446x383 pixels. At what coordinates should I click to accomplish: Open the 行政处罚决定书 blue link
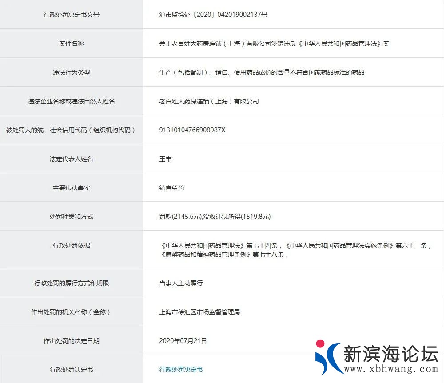[x=181, y=370]
